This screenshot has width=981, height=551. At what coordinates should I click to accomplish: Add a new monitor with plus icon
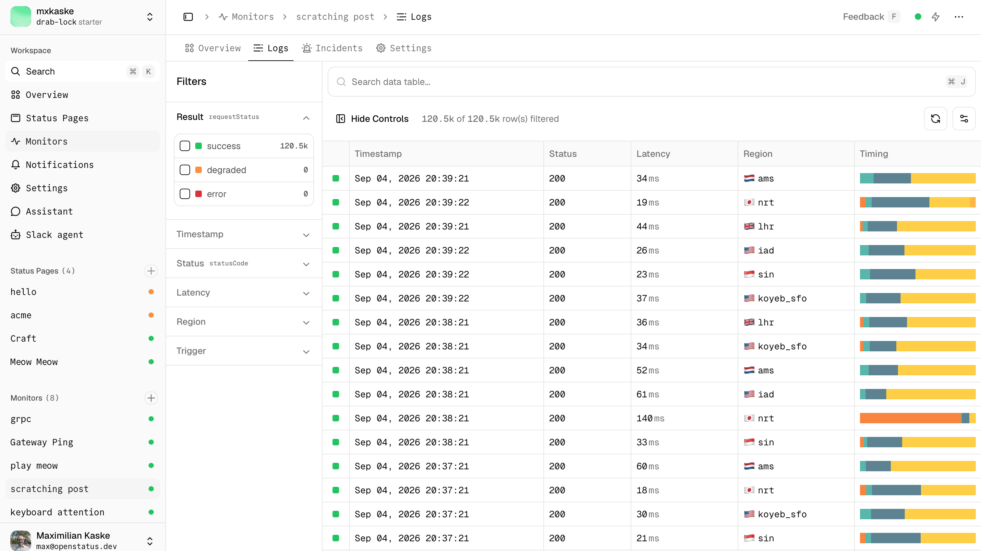pyautogui.click(x=151, y=398)
